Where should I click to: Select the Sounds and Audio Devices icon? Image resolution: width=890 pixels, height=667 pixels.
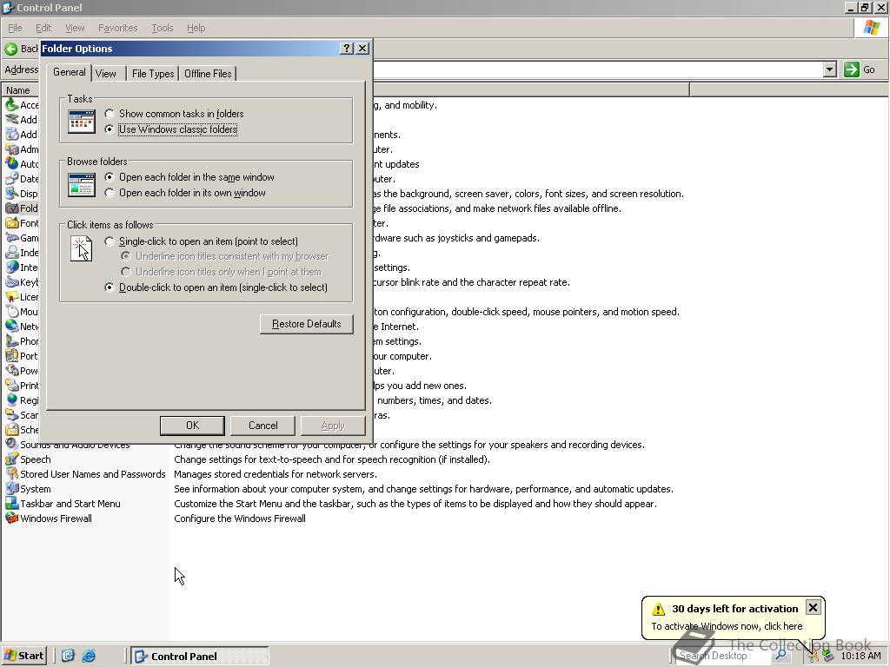pyautogui.click(x=12, y=444)
